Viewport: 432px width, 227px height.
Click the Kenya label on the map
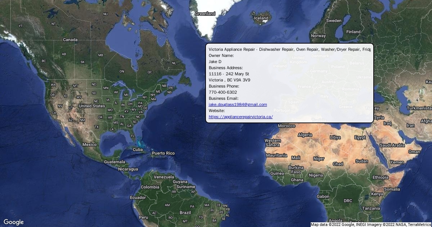click(x=377, y=194)
